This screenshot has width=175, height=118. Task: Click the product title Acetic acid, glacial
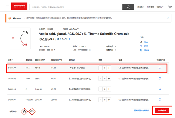coord(84,34)
